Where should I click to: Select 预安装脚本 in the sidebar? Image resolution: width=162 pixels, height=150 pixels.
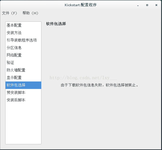(23, 92)
